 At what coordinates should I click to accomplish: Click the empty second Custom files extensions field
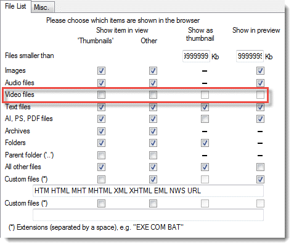[x=148, y=215]
